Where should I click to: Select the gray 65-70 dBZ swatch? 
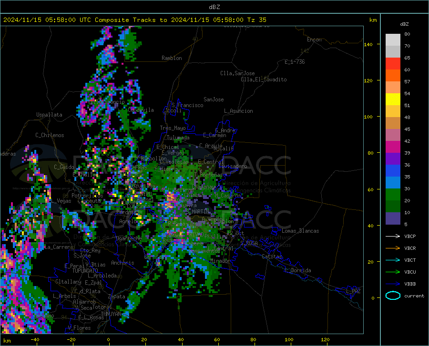393,51
